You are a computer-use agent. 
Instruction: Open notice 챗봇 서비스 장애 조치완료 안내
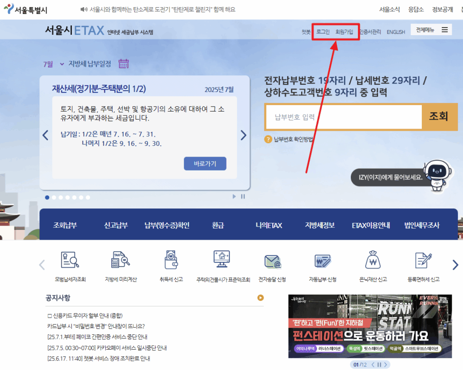[99, 359]
